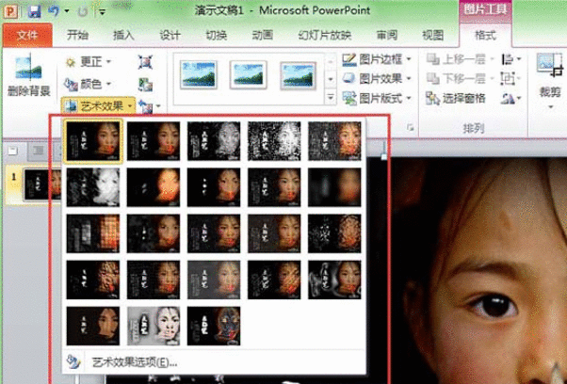Apply the Mosaic Bubbles effect thumbnail
Screen dimensions: 567x384
click(x=274, y=233)
